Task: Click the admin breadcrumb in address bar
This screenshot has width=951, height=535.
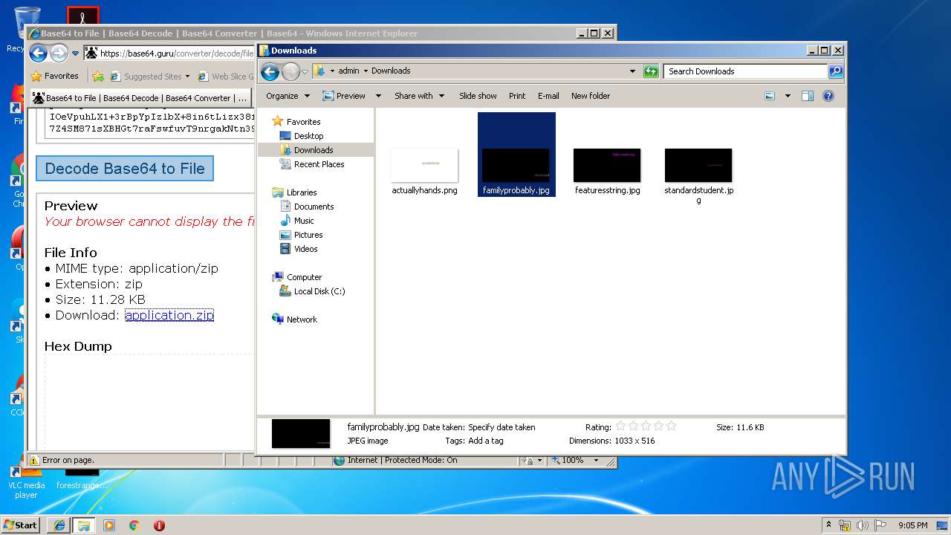Action: coord(348,71)
